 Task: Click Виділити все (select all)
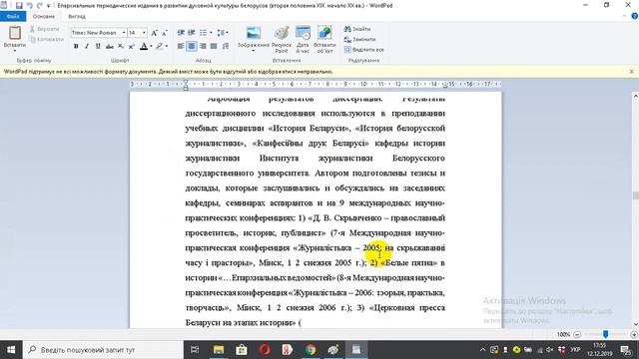tap(363, 49)
